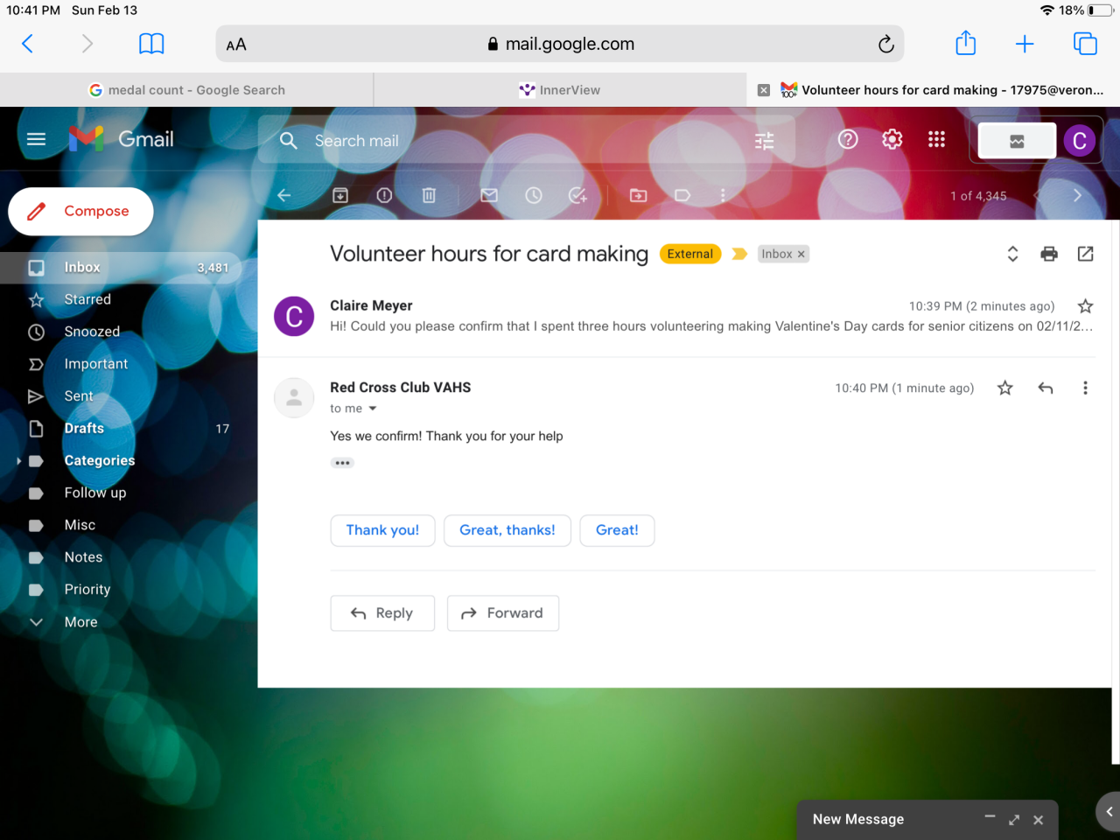
Task: Reload the page in the address bar
Action: [x=885, y=44]
